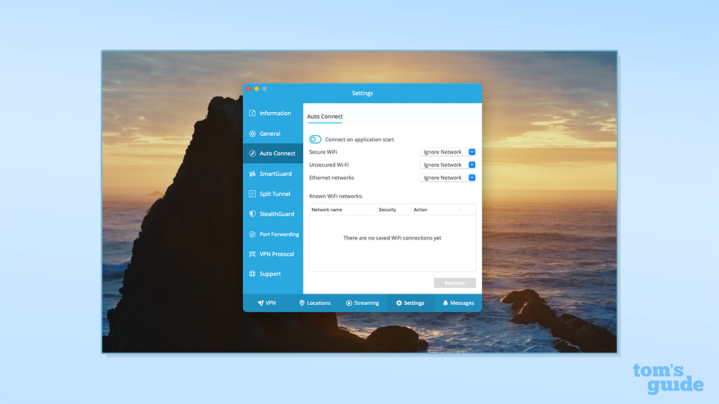Open the Streaming tab
719x404 pixels.
click(x=362, y=303)
